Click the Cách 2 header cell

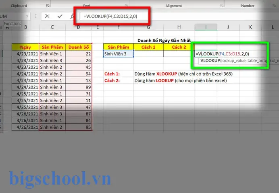(x=179, y=47)
